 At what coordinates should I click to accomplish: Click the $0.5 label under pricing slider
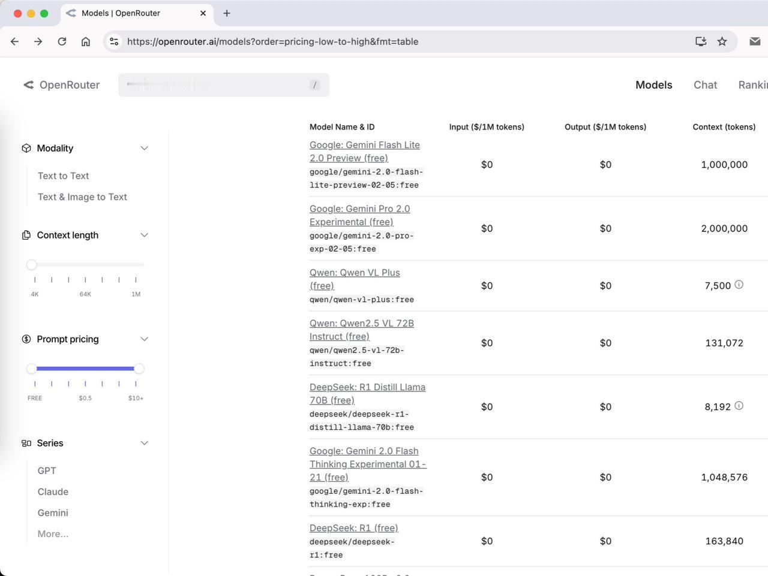[x=85, y=398]
